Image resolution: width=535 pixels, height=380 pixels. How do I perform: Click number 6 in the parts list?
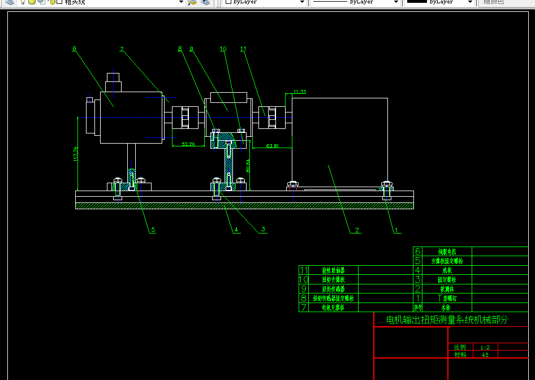tap(417, 252)
